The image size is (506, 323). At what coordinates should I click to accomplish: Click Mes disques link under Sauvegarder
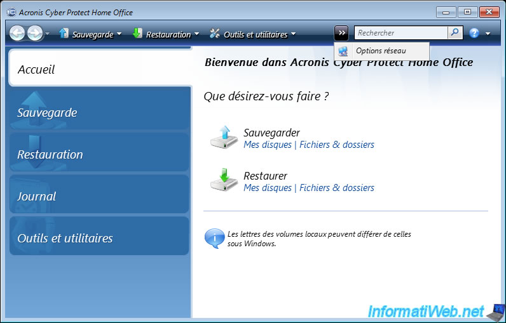tap(267, 145)
